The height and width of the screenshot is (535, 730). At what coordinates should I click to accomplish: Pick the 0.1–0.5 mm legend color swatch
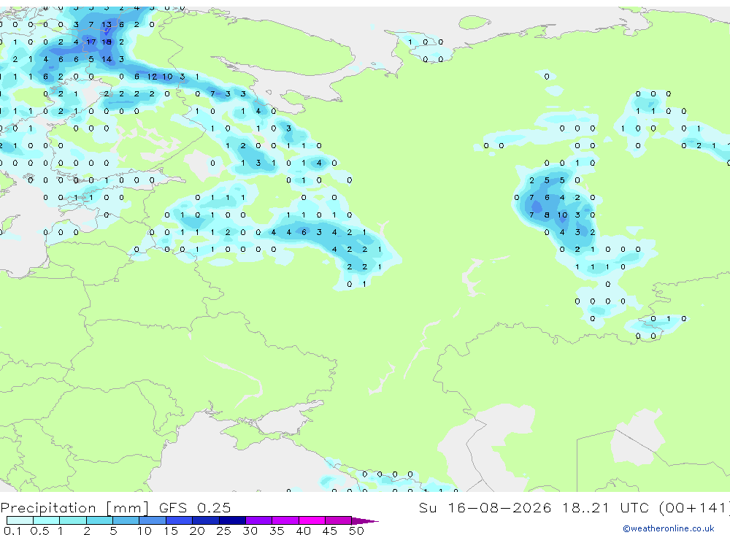(20, 520)
